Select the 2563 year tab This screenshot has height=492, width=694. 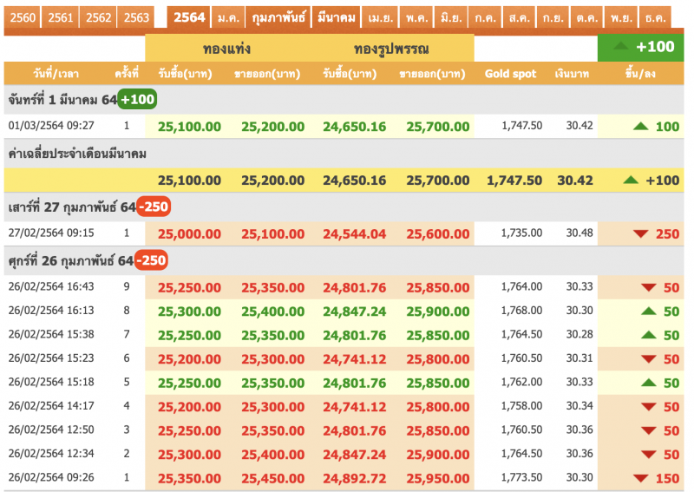pos(136,17)
